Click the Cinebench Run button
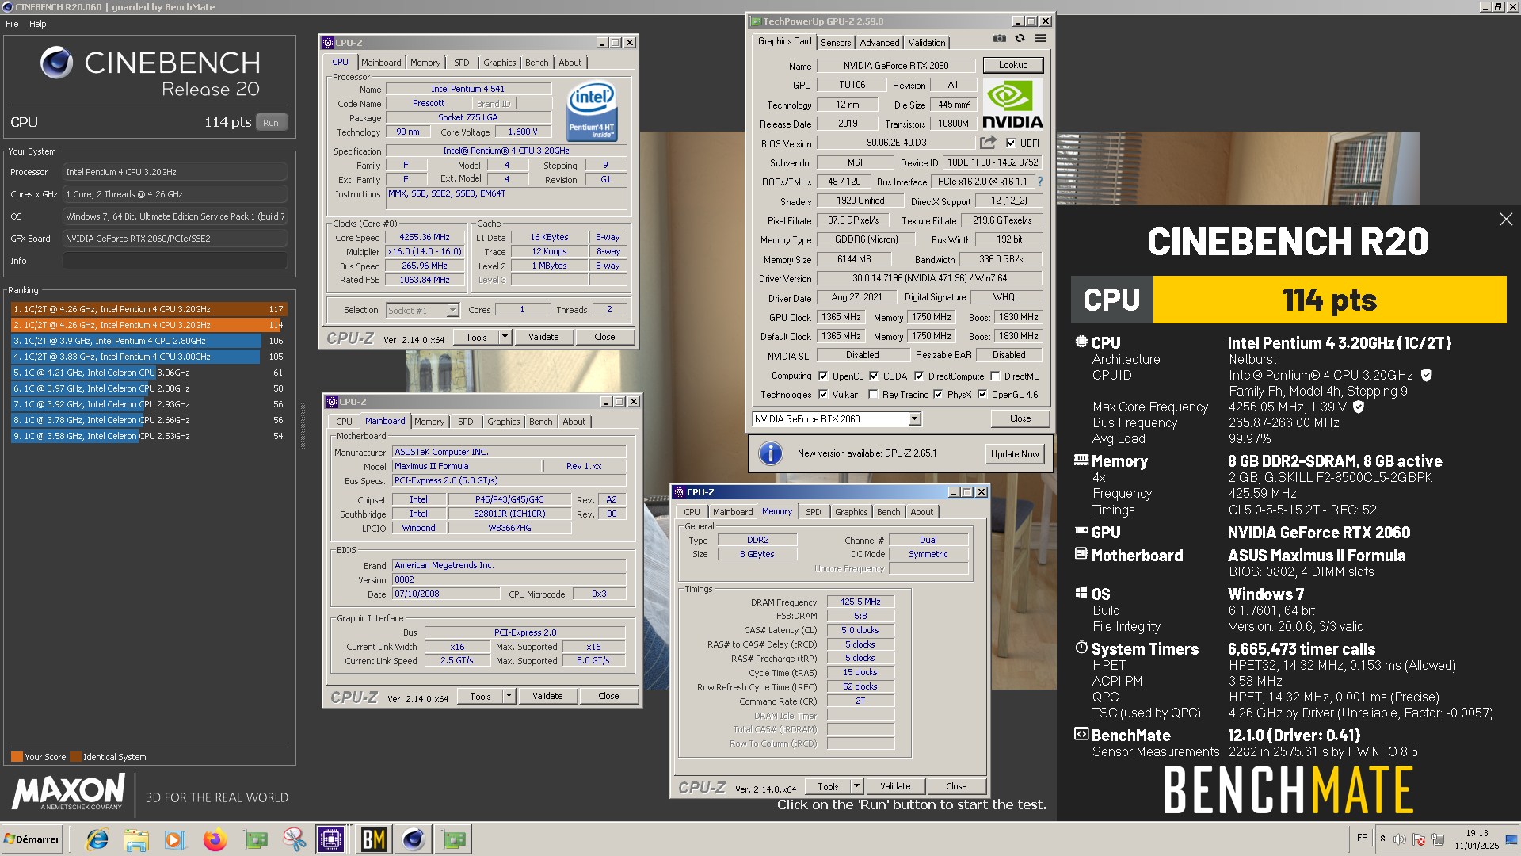Screen dimensions: 1521x856 click(271, 123)
